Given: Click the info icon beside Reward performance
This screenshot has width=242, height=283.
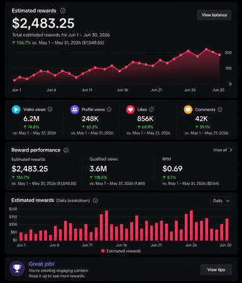Looking at the screenshot, I should pos(66,150).
